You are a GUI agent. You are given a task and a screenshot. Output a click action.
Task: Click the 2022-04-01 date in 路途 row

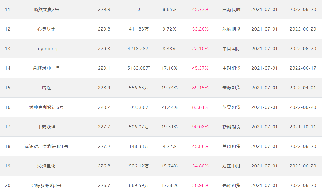click(x=303, y=88)
